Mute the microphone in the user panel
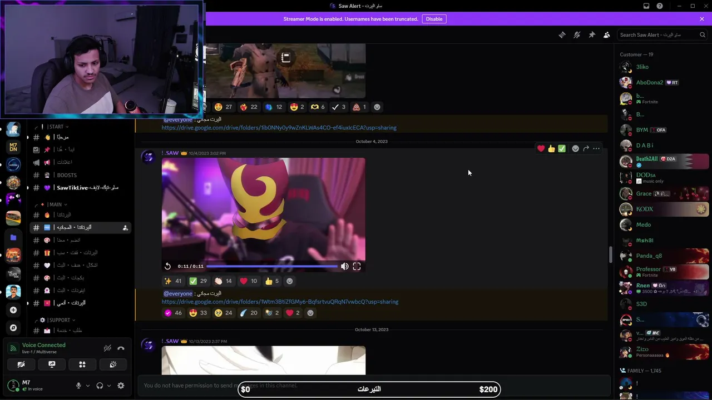 (x=78, y=386)
